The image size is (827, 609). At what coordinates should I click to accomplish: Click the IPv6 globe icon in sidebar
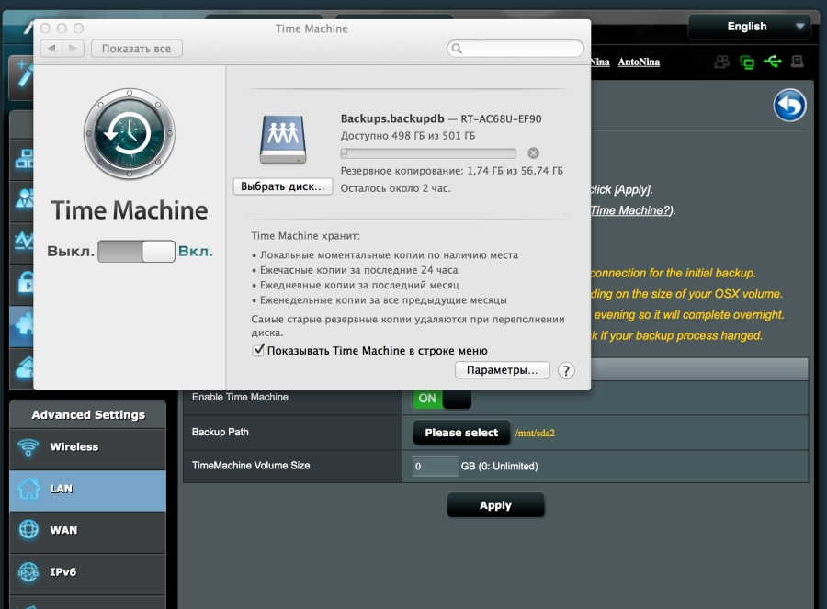[x=28, y=571]
